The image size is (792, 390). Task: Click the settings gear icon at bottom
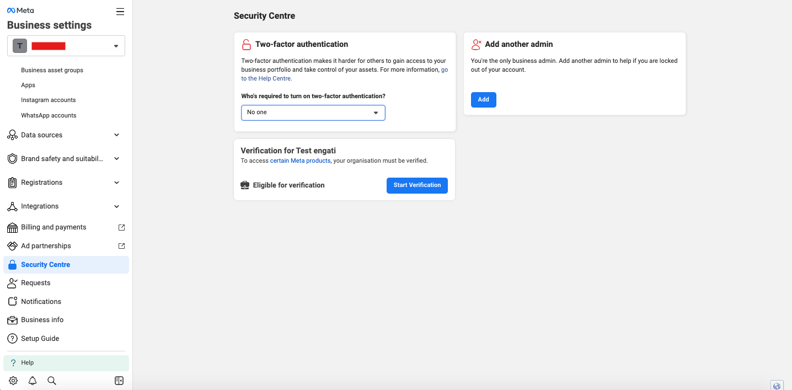pyautogui.click(x=13, y=381)
